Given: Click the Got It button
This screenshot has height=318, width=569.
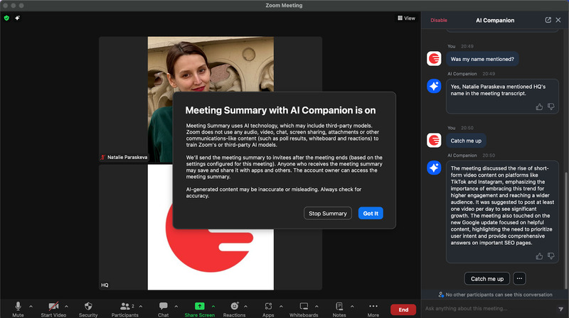Looking at the screenshot, I should [371, 214].
